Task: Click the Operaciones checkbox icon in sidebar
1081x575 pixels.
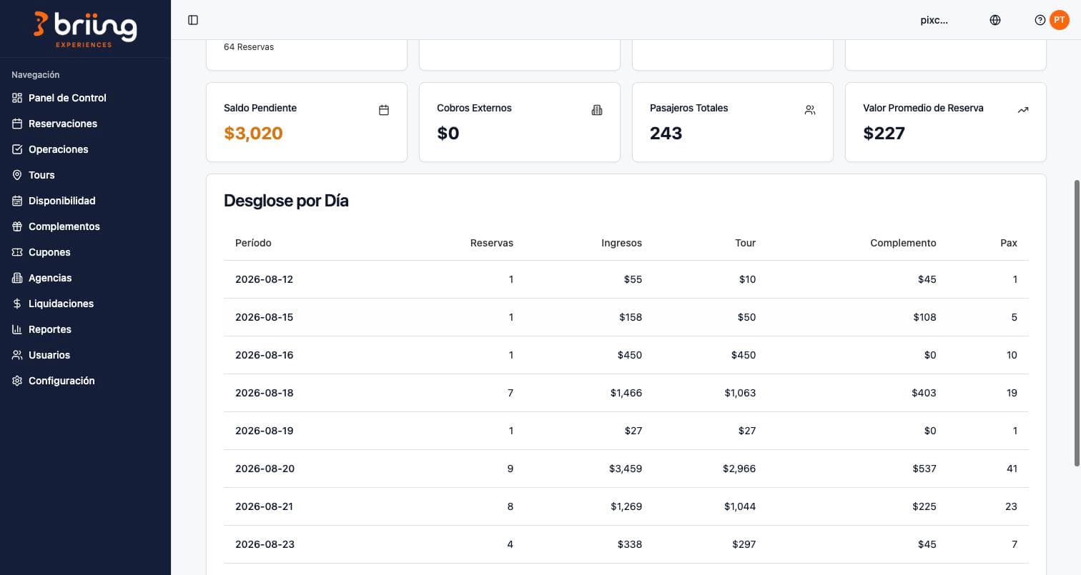Action: click(17, 149)
